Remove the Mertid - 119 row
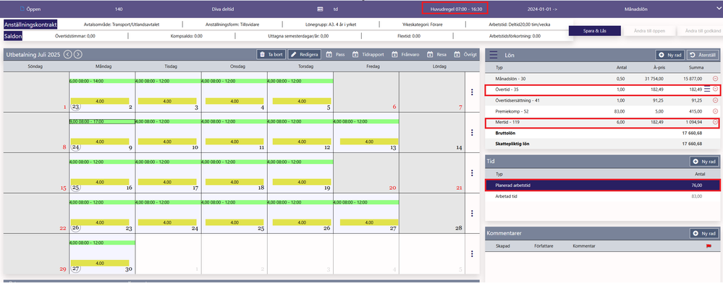723x283 pixels. pos(715,123)
